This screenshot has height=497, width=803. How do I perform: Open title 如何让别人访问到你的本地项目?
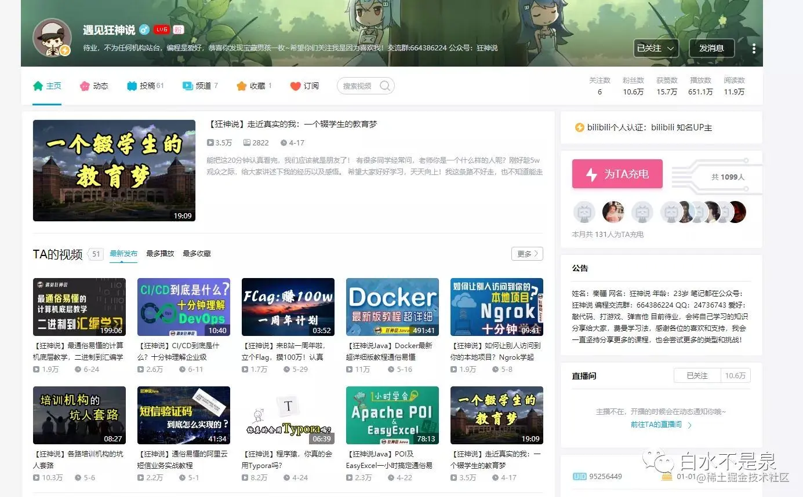coord(496,351)
